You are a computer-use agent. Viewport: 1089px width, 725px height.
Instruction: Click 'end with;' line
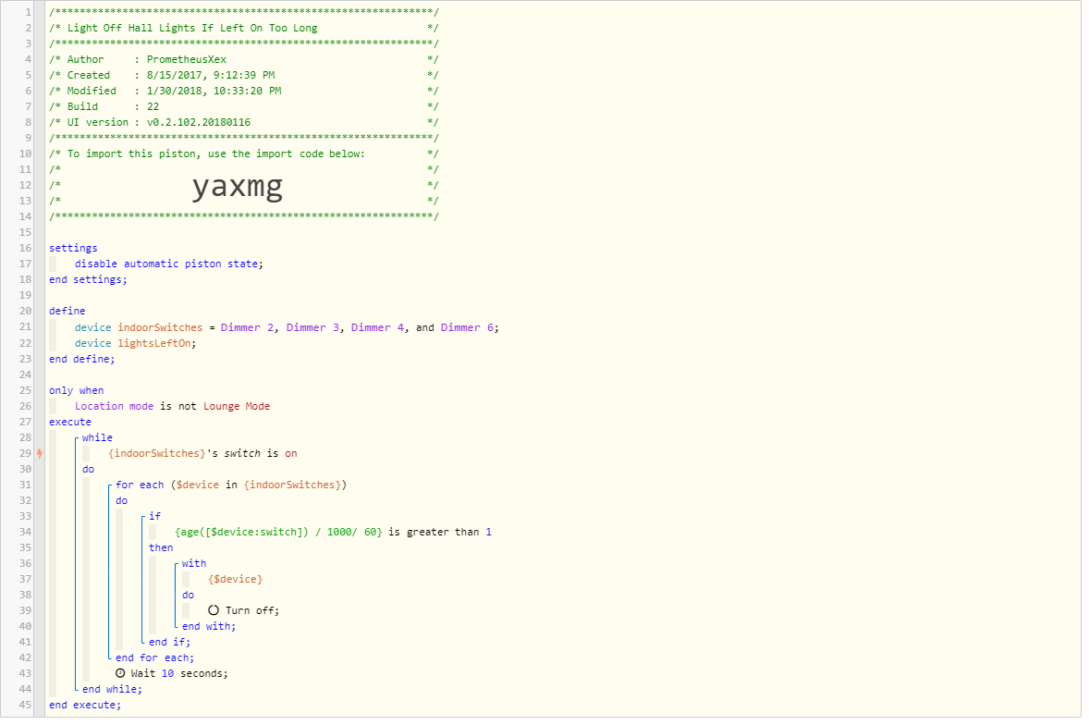coord(209,626)
